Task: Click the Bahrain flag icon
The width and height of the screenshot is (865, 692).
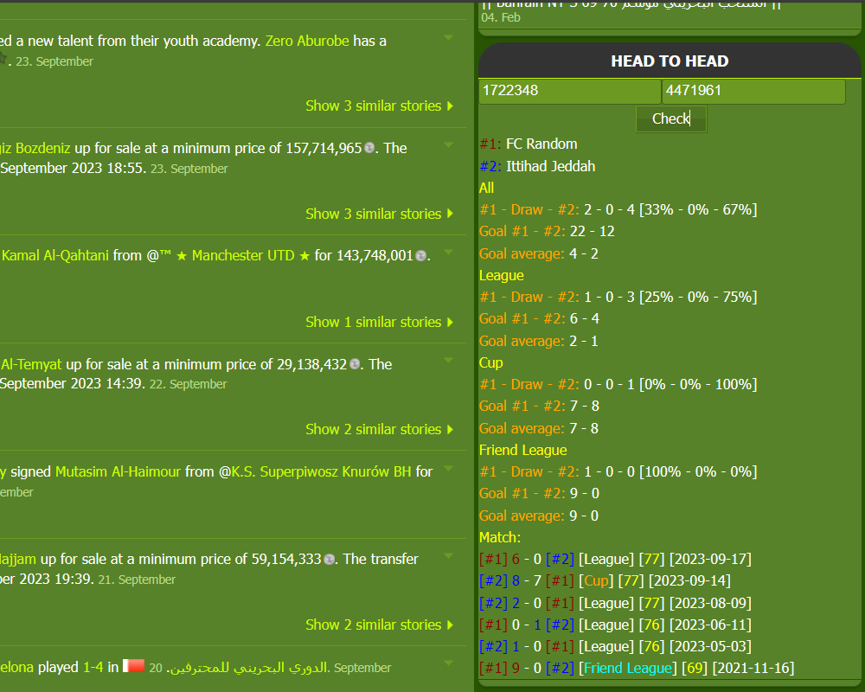Action: tap(134, 667)
